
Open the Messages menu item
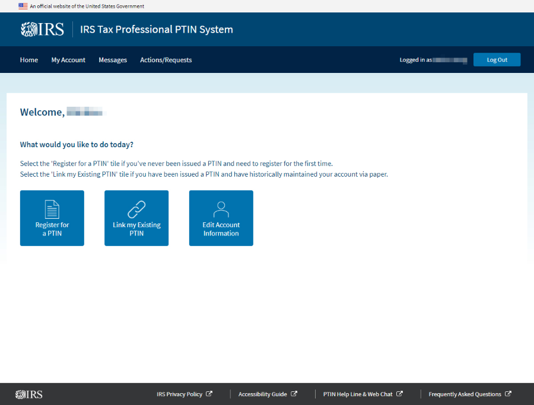[113, 60]
